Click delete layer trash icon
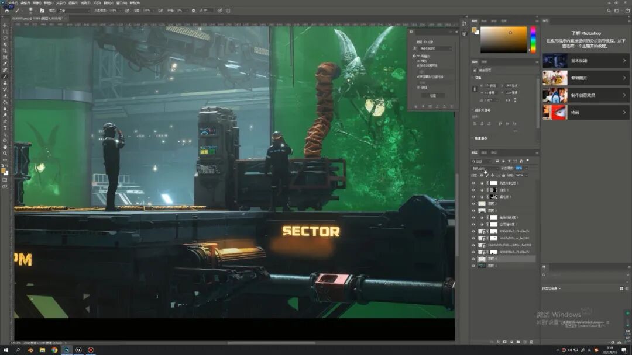Viewport: 632px width, 355px height. click(531, 342)
